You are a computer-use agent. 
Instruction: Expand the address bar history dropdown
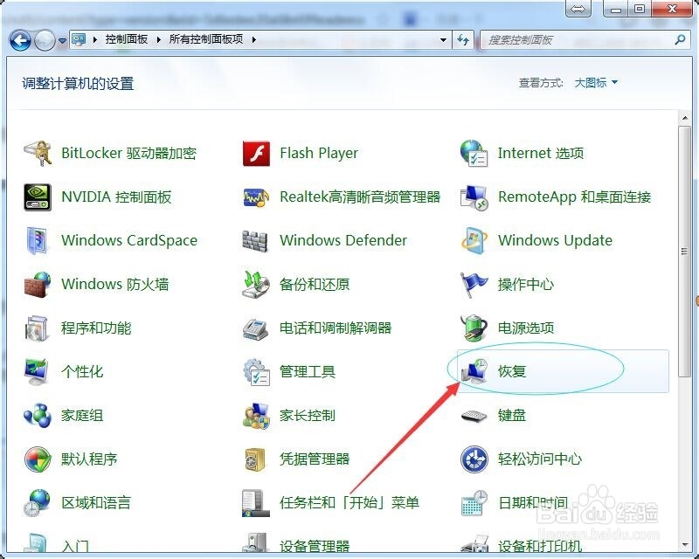[x=443, y=40]
